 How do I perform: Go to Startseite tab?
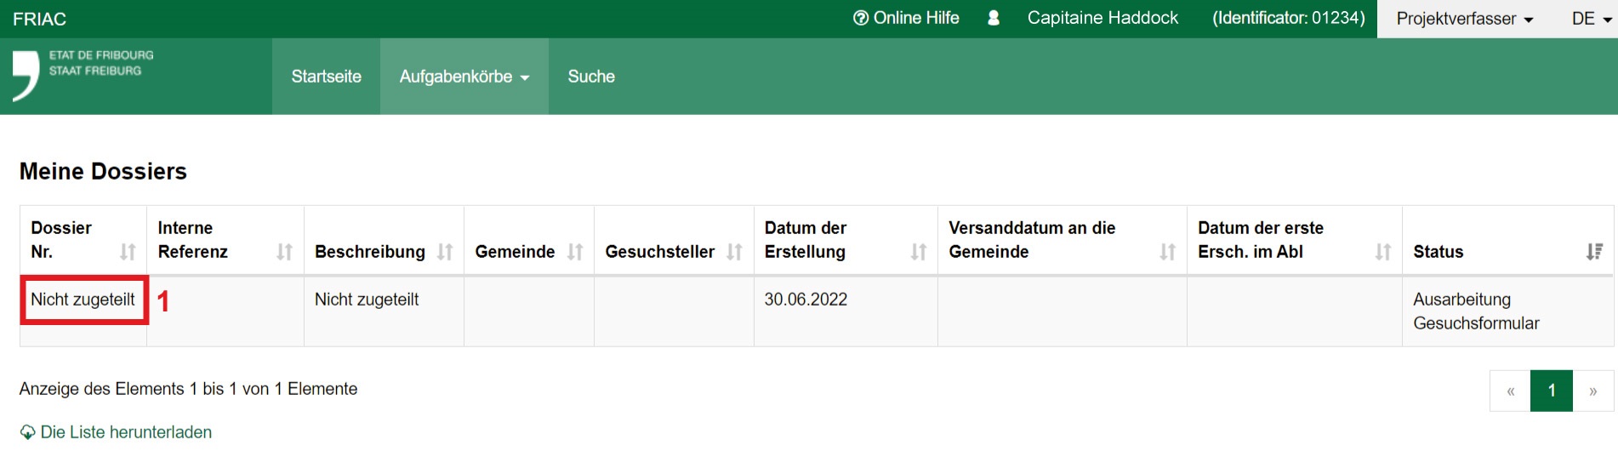326,77
